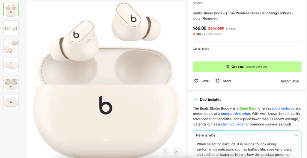This screenshot has height=158, width=307.
Task: Go to the next product image
Action: coord(176,151)
